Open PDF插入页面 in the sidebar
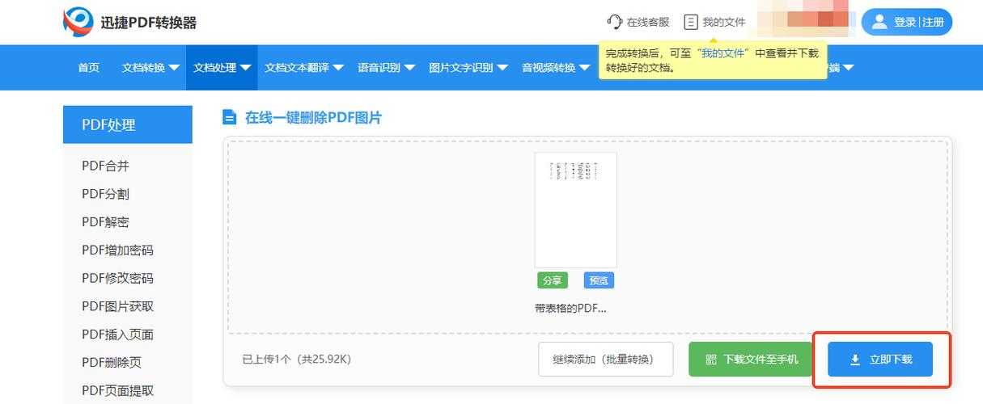The width and height of the screenshot is (983, 404). [x=117, y=335]
